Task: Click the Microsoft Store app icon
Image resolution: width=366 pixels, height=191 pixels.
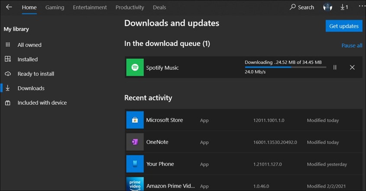Action: [135, 120]
